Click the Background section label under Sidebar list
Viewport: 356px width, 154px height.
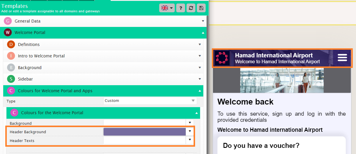pos(30,68)
